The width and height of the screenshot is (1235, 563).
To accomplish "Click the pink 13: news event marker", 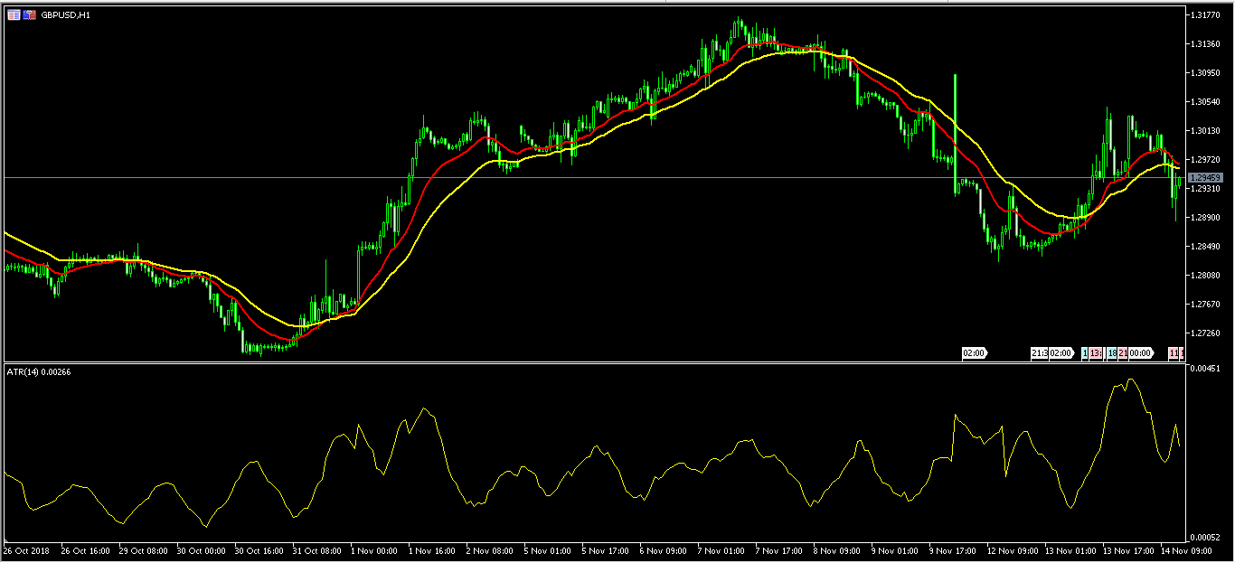I will pos(1095,353).
